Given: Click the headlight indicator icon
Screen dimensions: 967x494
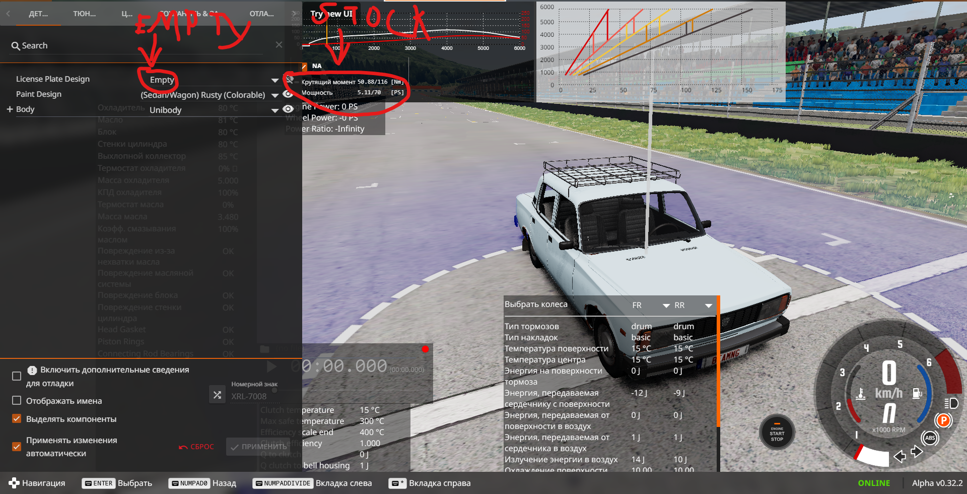Looking at the screenshot, I should [951, 403].
